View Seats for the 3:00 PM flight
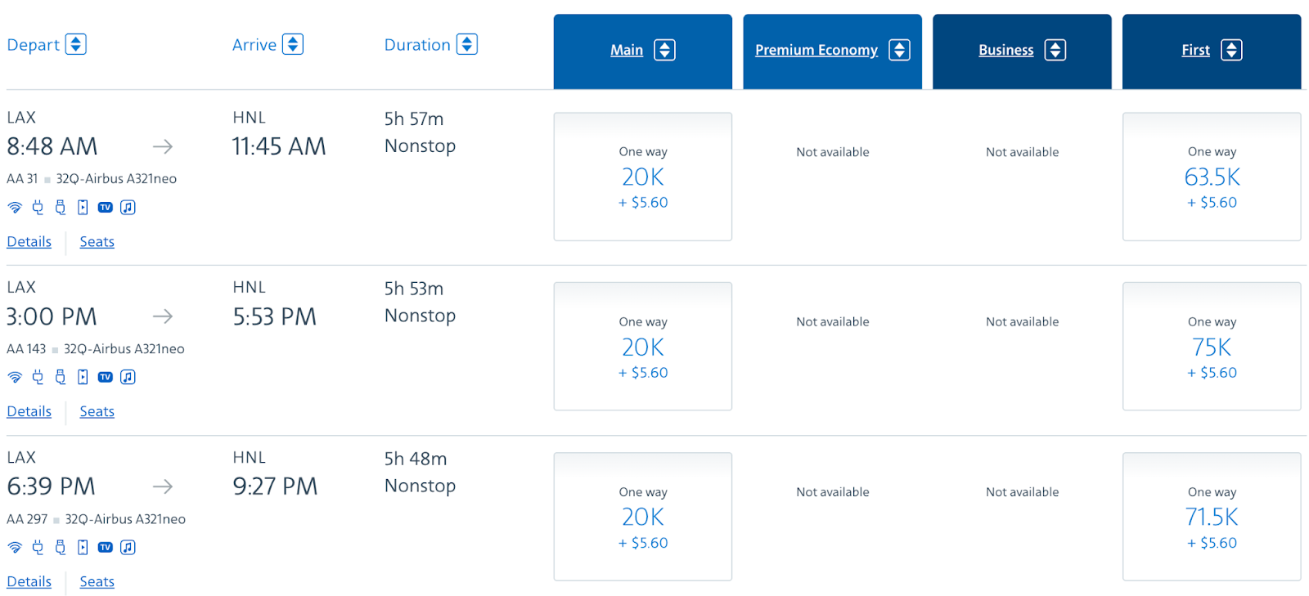The width and height of the screenshot is (1309, 596). (x=97, y=412)
